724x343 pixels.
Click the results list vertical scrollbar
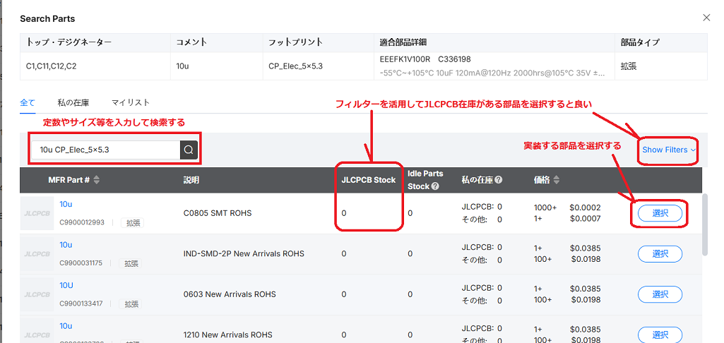coord(704,224)
